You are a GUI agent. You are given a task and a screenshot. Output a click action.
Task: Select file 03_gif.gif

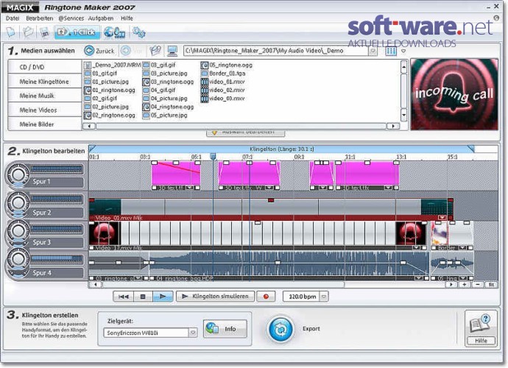click(x=159, y=65)
